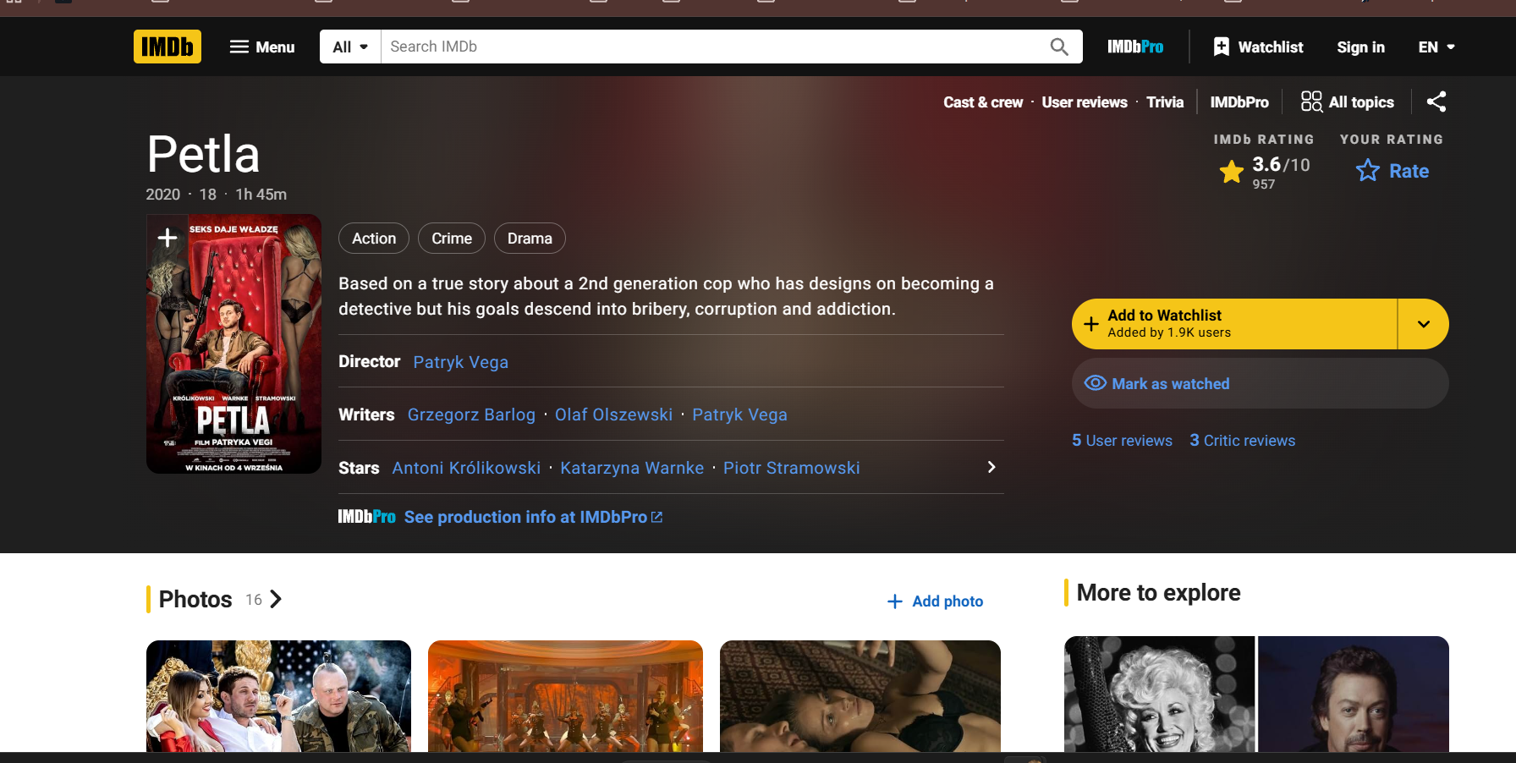Click Sign in

pos(1360,47)
